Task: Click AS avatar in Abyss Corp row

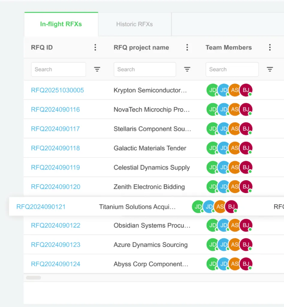Action: (x=235, y=264)
